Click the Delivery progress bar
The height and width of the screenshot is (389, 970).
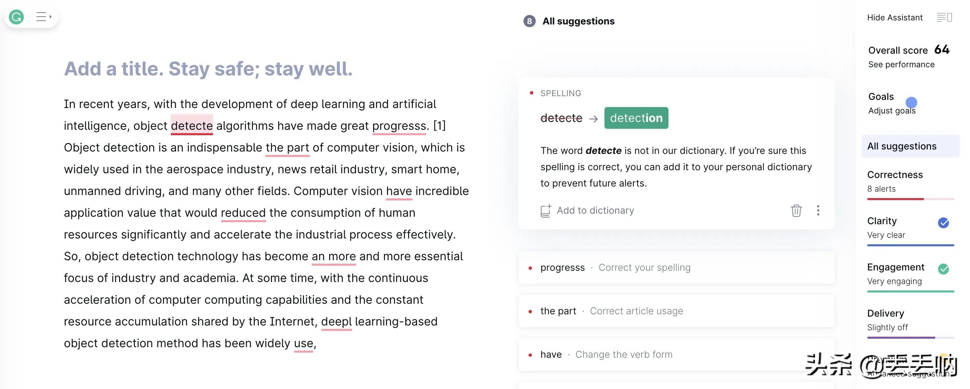pos(910,337)
